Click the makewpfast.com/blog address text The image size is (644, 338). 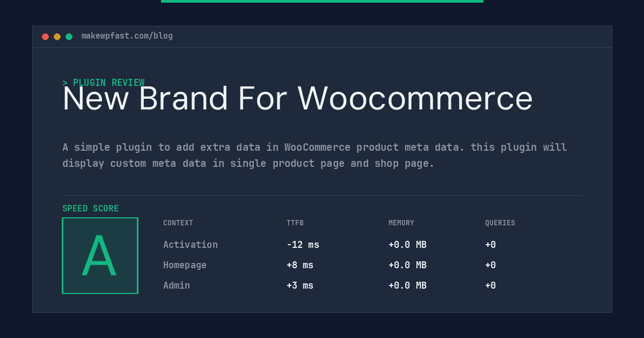click(127, 36)
